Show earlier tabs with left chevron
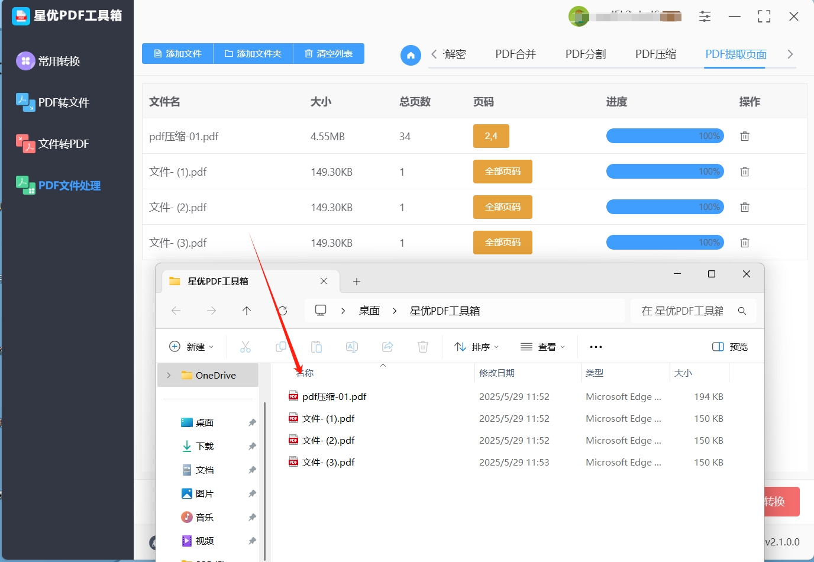Viewport: 814px width, 562px height. 434,54
